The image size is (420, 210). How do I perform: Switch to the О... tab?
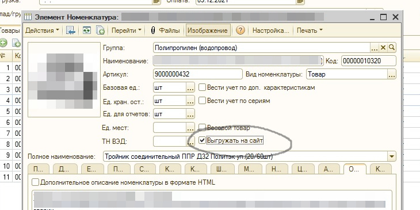point(355,169)
